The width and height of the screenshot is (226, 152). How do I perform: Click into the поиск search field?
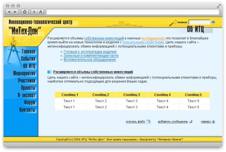(200, 22)
